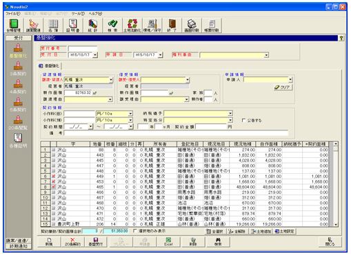Click the 全選択 button below the grid
The width and height of the screenshot is (351, 256).
215,231
